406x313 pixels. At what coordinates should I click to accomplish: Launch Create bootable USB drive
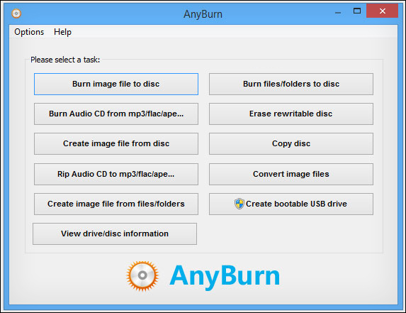[291, 204]
